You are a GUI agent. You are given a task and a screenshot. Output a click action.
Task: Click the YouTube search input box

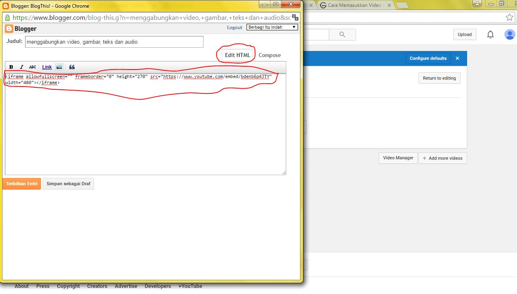click(316, 35)
